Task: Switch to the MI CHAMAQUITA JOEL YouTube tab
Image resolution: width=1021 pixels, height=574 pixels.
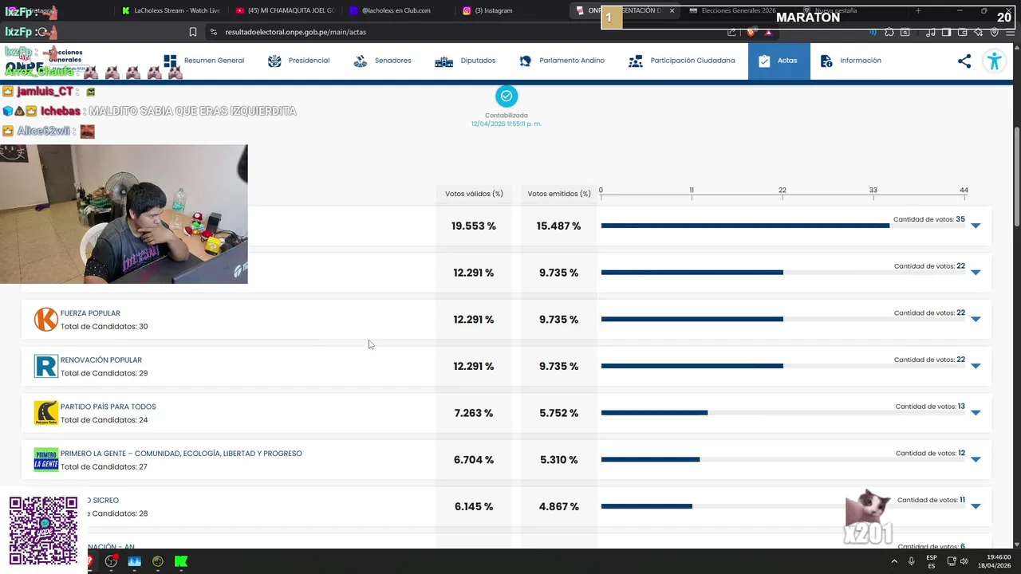Action: 285,10
